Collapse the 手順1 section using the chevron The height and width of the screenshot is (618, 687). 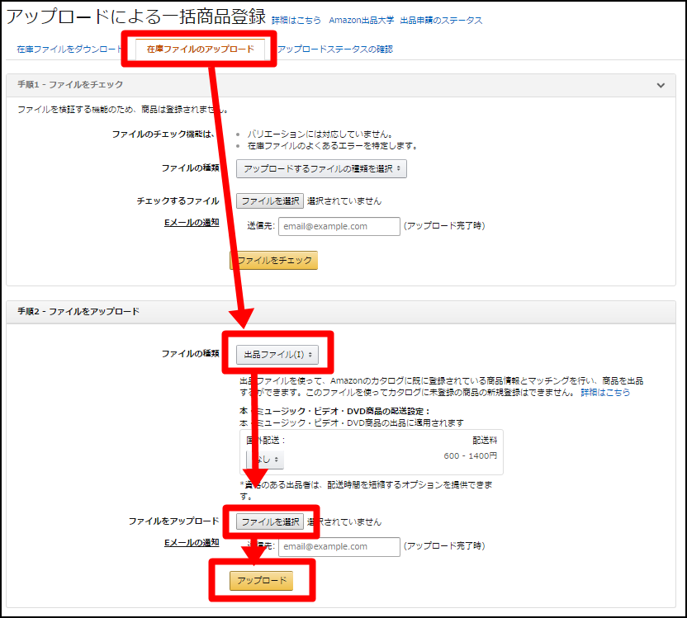[660, 85]
